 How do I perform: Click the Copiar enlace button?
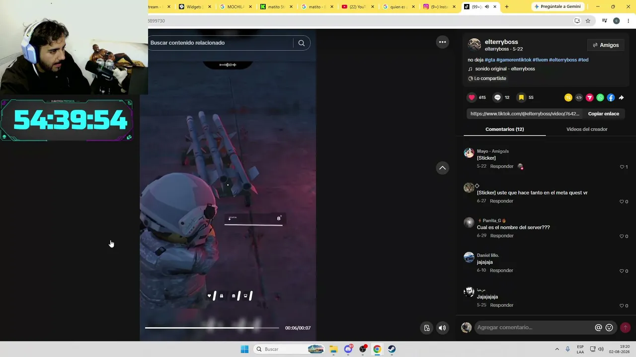pyautogui.click(x=603, y=114)
